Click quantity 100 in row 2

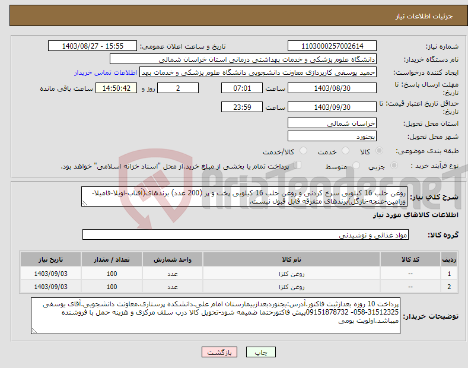[112, 287]
